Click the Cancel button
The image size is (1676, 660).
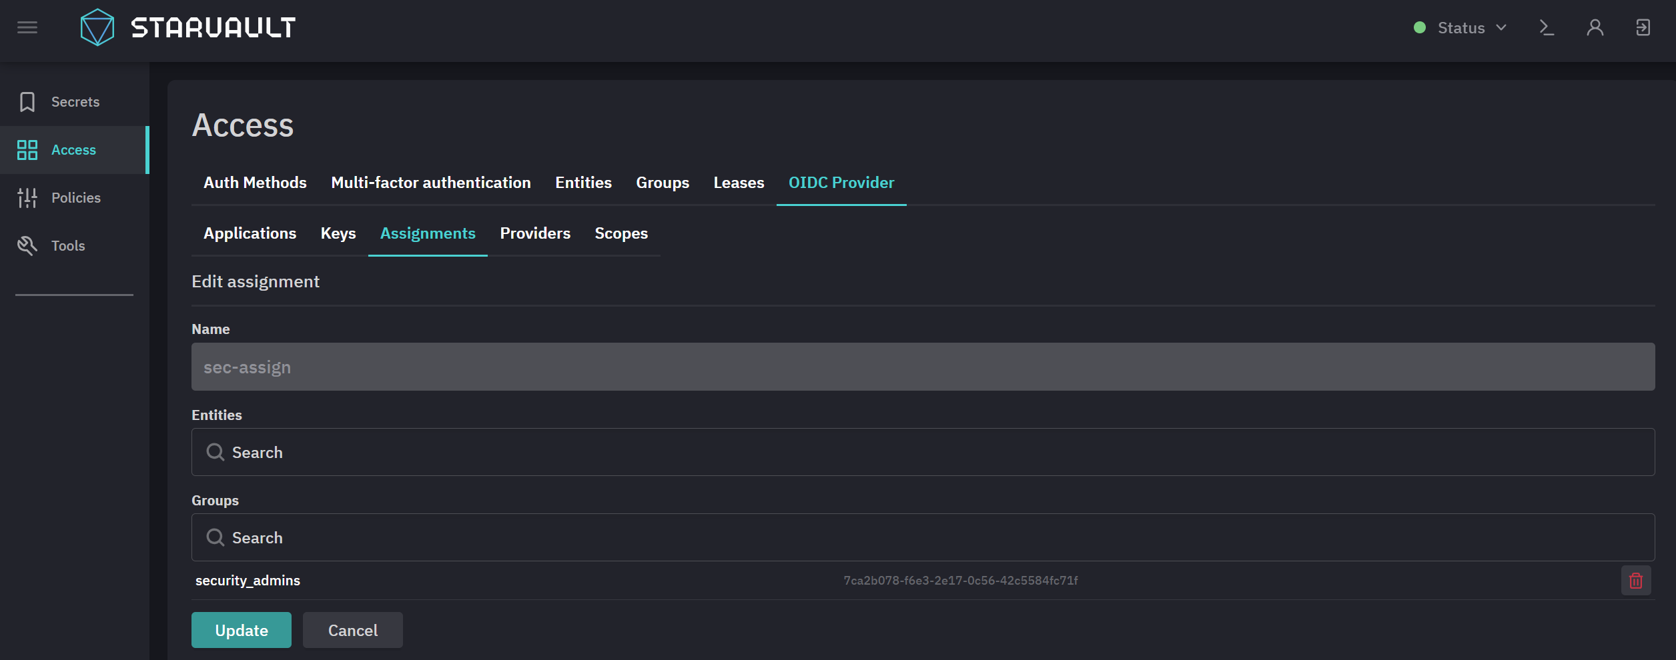pyautogui.click(x=353, y=630)
